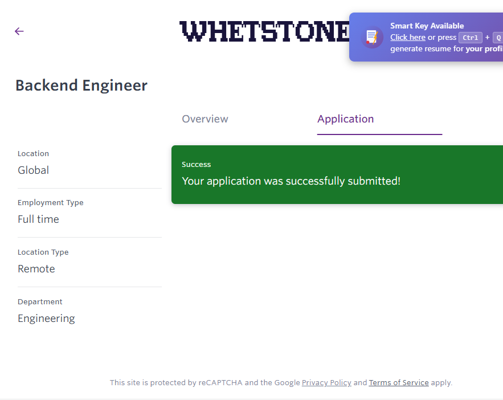This screenshot has height=400, width=503.
Task: Open the Terms of Service link
Action: 399,383
